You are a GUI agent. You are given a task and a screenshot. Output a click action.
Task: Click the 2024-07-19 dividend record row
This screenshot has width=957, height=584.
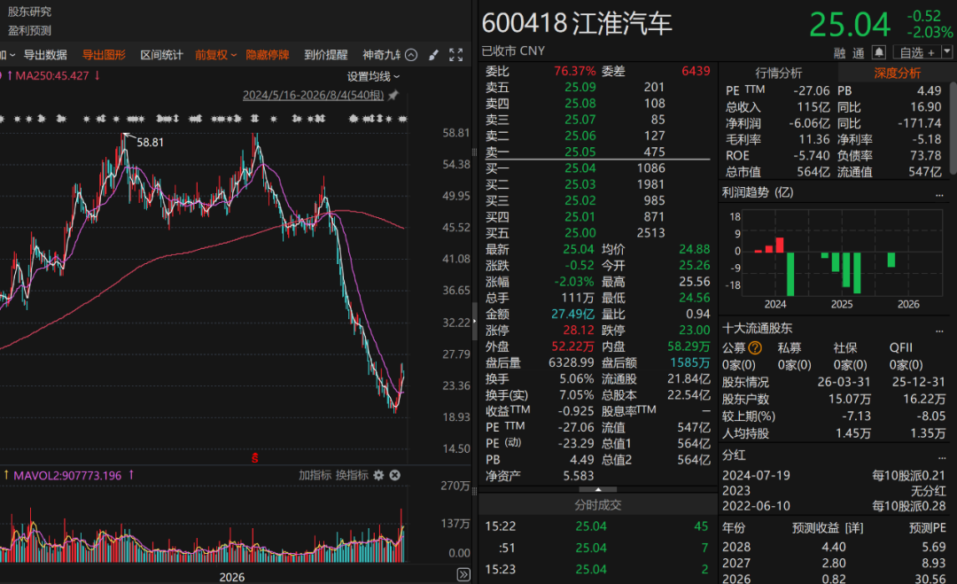834,475
